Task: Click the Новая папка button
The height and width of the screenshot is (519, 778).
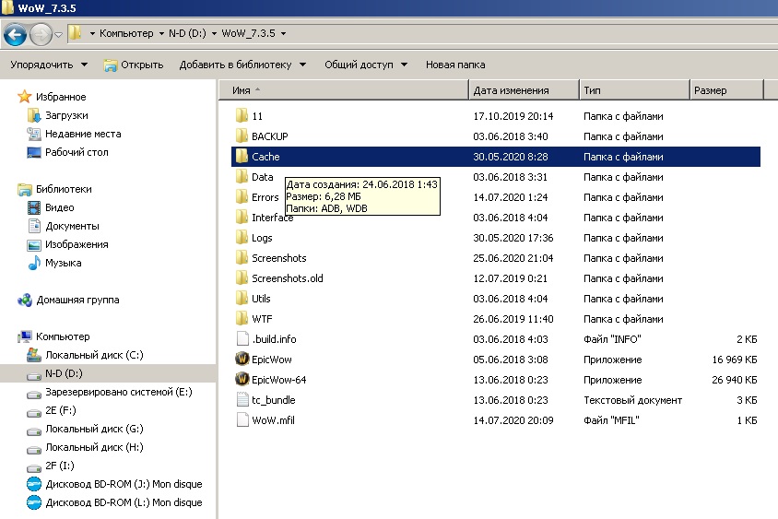Action: (454, 65)
